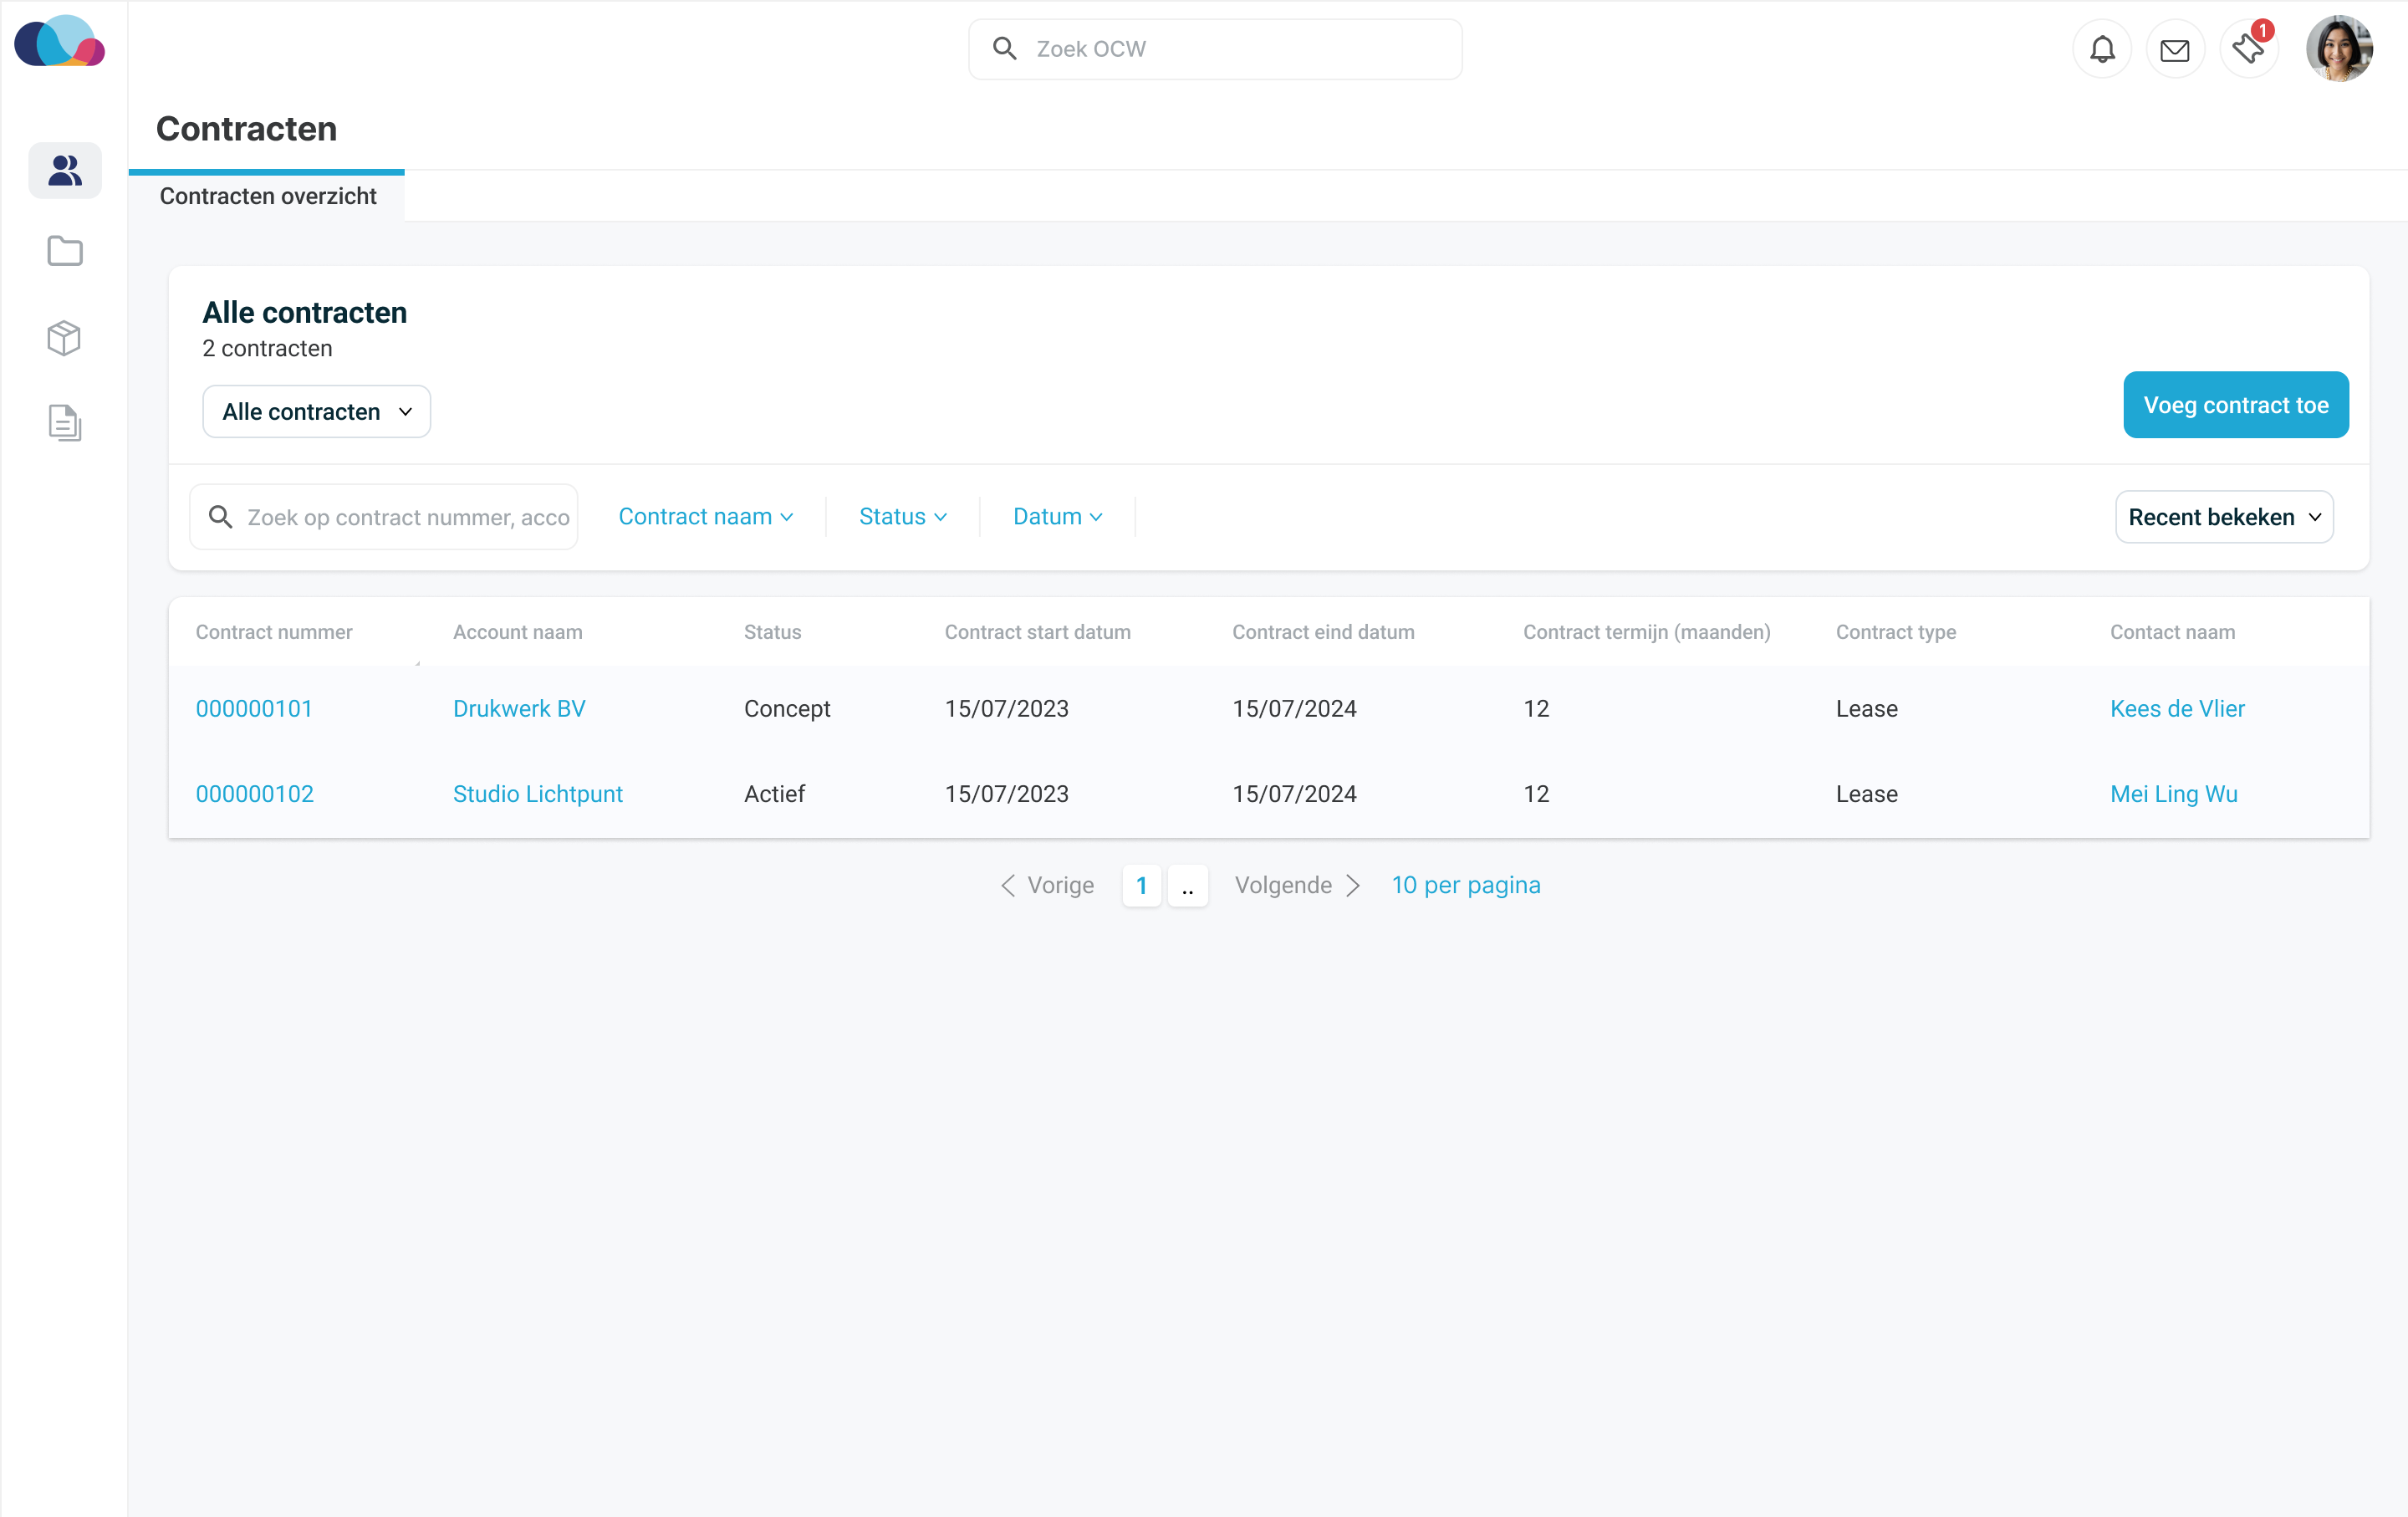The width and height of the screenshot is (2408, 1517).
Task: Open the mail envelope icon
Action: coord(2175,49)
